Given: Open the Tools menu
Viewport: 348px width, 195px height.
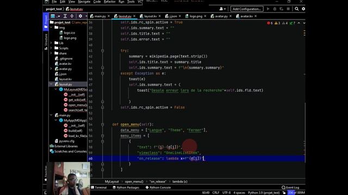Looking at the screenshot, I should 131,2.
